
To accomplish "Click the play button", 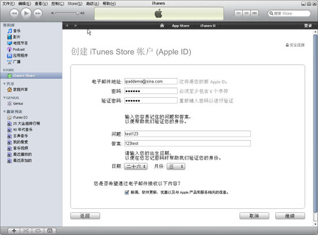I will pyautogui.click(x=26, y=13).
